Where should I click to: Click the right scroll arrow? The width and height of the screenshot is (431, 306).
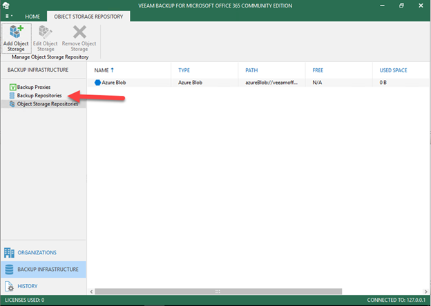tap(425, 292)
